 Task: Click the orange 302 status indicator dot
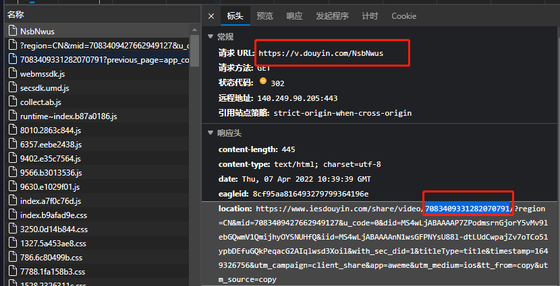(x=263, y=81)
